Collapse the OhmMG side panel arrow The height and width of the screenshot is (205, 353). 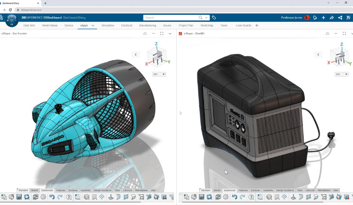318,54
